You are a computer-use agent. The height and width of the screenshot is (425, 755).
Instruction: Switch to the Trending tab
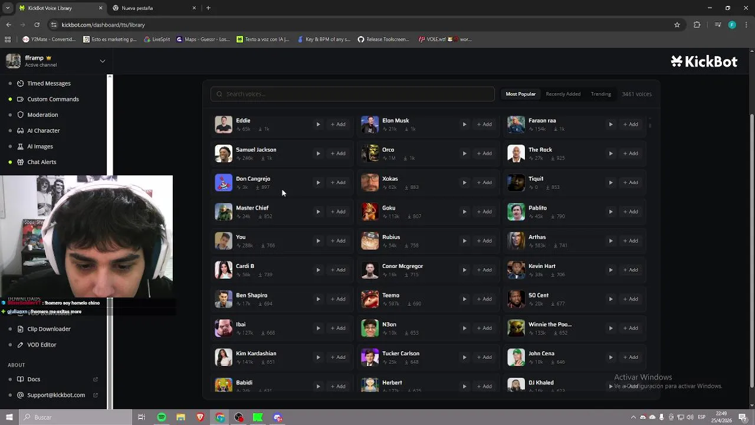(601, 94)
